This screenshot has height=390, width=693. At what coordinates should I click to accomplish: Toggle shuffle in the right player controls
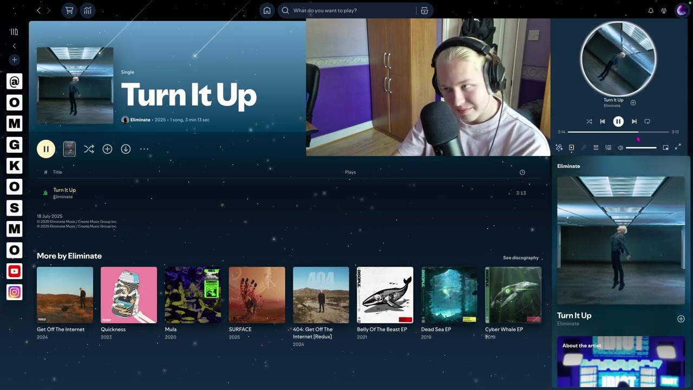pos(589,121)
